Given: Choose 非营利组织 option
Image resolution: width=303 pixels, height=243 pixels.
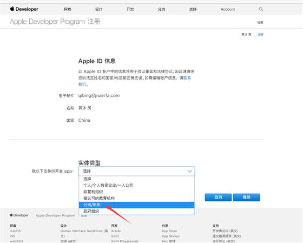Looking at the screenshot, I should [136, 192].
